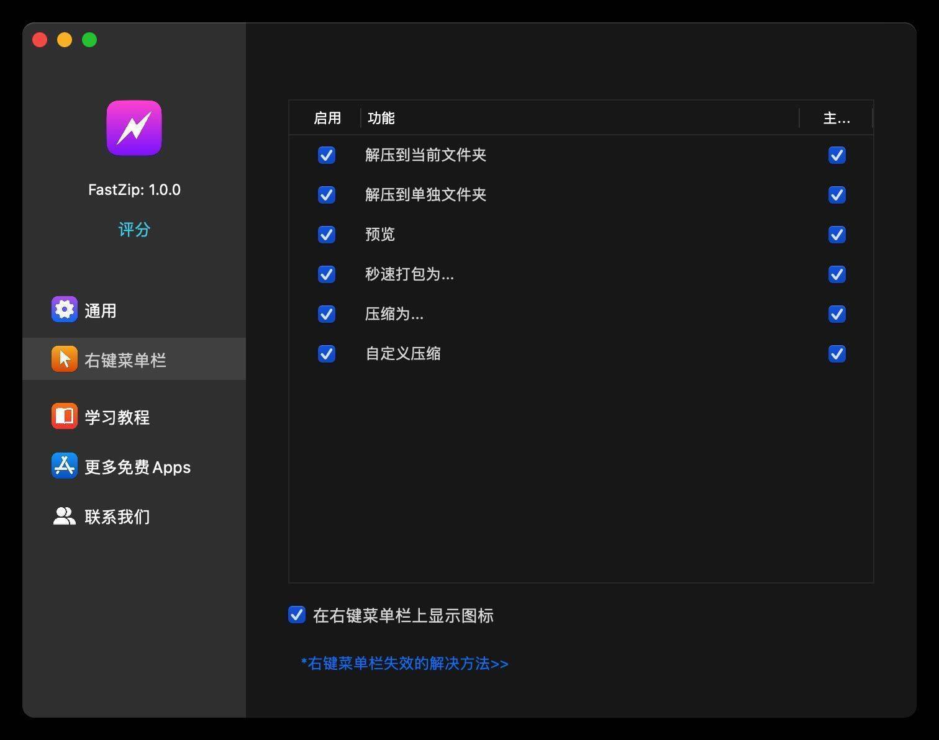This screenshot has width=939, height=740.
Task: Click the 功能 column header
Action: (381, 118)
